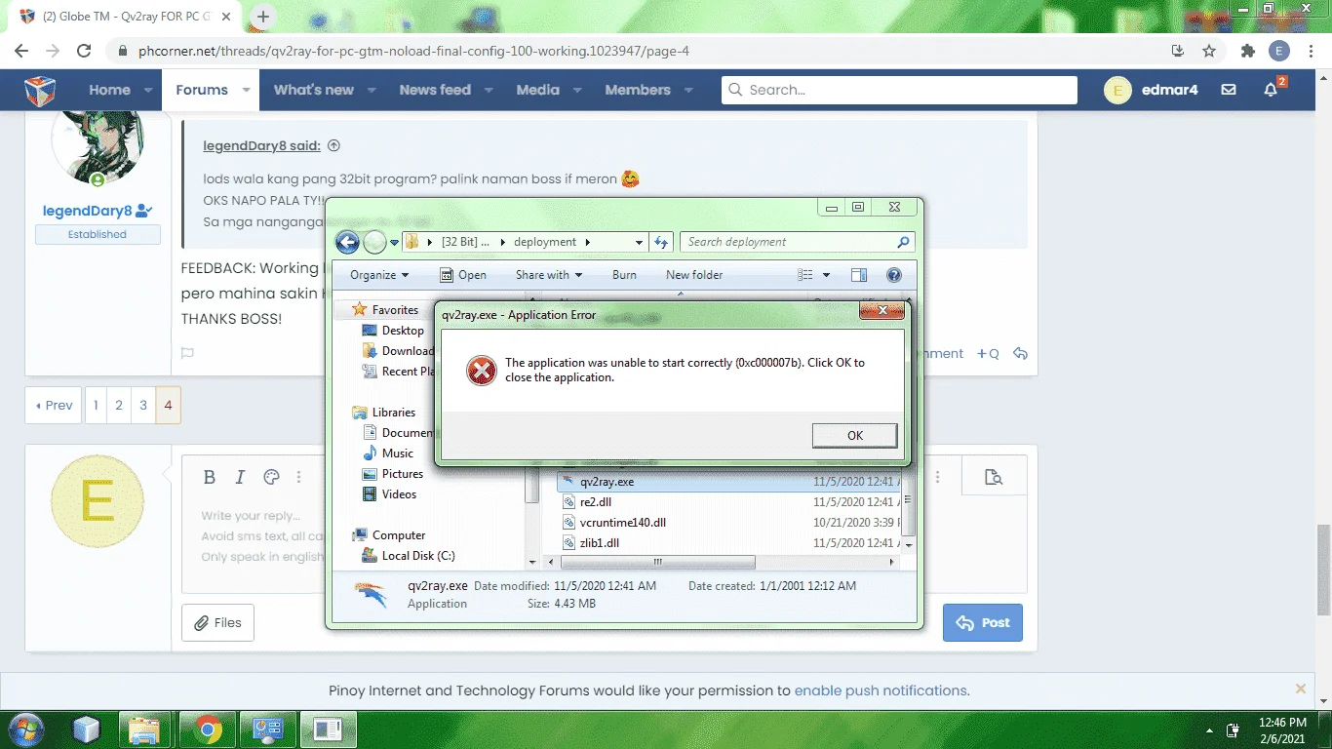The width and height of the screenshot is (1332, 749).
Task: Click the Burn button in Explorer toolbar
Action: coord(624,275)
